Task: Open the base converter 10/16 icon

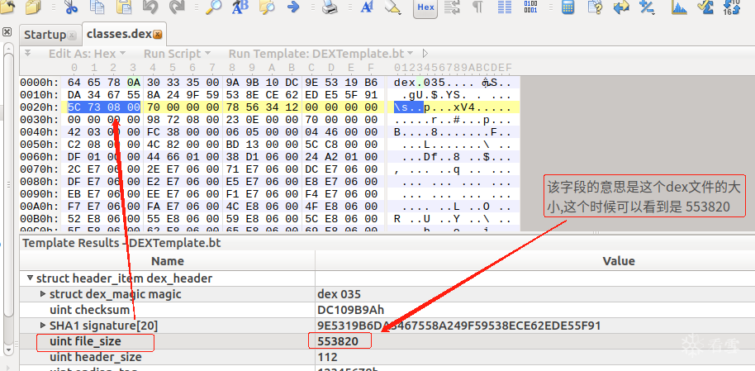Action: coord(733,7)
